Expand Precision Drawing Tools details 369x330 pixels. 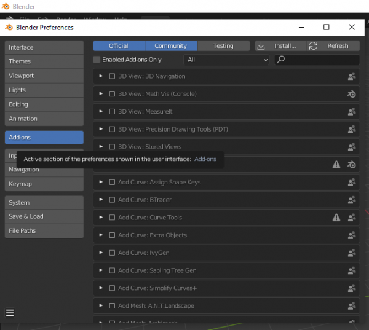tap(101, 129)
